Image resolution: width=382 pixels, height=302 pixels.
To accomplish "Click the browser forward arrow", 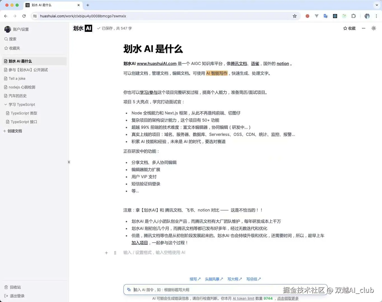I will (15, 16).
